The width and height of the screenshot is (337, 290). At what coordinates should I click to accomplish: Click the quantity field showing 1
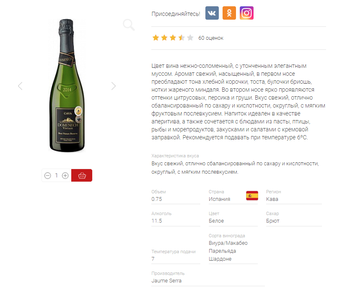click(56, 175)
